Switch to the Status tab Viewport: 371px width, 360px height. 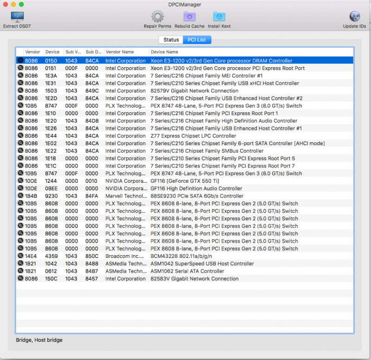click(x=171, y=40)
